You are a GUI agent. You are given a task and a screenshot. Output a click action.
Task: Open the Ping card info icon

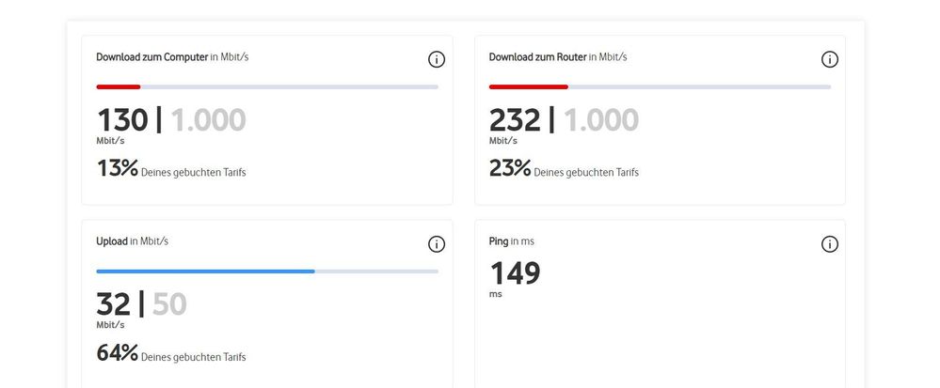tap(829, 244)
